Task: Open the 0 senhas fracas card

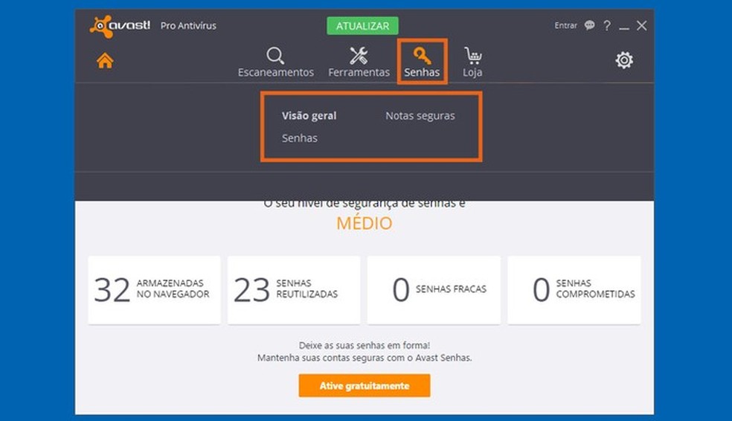Action: (x=434, y=290)
